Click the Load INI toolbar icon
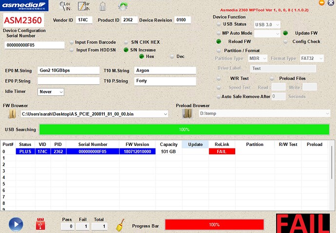Viewport: 336px width, 233px height. click(65, 6)
